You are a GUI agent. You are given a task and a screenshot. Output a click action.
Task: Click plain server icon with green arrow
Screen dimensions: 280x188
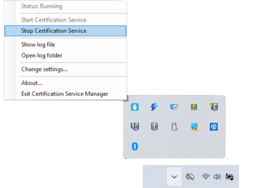pos(155,127)
